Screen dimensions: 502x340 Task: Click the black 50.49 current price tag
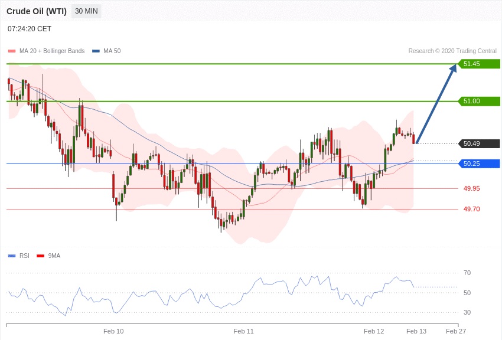479,143
